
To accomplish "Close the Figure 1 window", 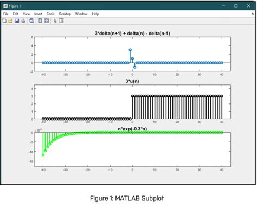I will 248,6.
